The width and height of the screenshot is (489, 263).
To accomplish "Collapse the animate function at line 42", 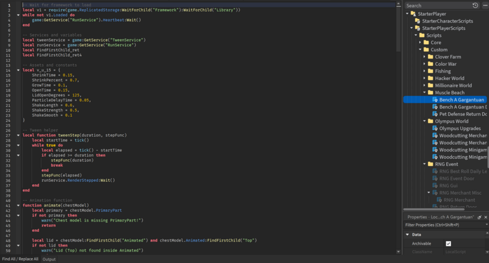I will (x=18, y=206).
